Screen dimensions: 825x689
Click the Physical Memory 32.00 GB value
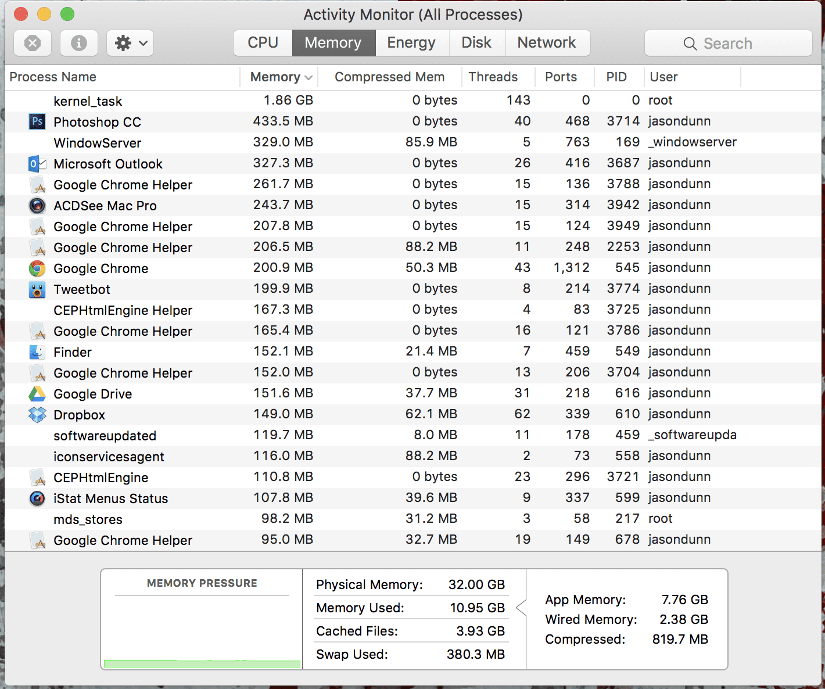point(476,584)
